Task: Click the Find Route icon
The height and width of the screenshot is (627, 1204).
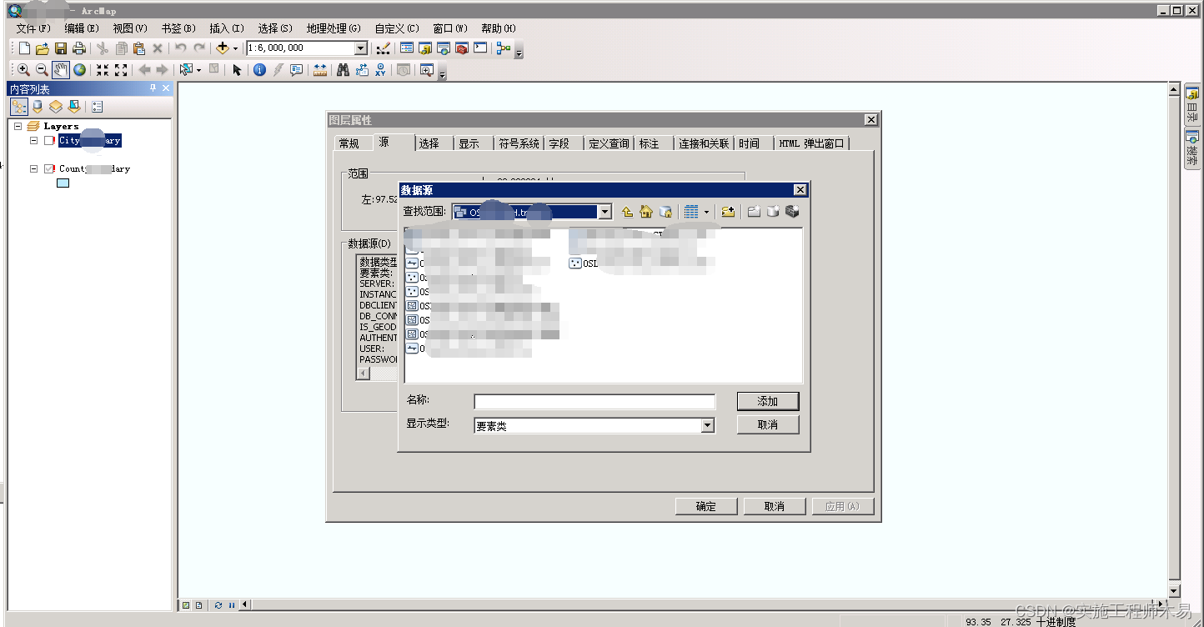Action: pos(362,70)
